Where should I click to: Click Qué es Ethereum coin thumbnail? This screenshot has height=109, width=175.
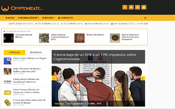(x=115, y=38)
